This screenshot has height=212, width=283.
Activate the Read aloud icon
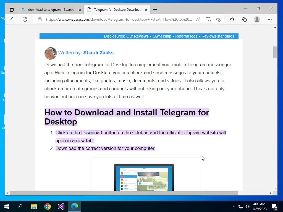[198, 19]
